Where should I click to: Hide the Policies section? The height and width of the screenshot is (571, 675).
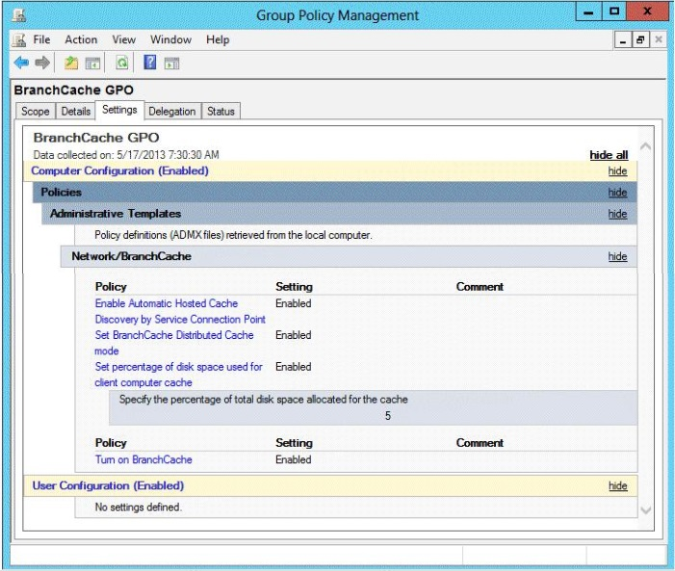tap(617, 193)
